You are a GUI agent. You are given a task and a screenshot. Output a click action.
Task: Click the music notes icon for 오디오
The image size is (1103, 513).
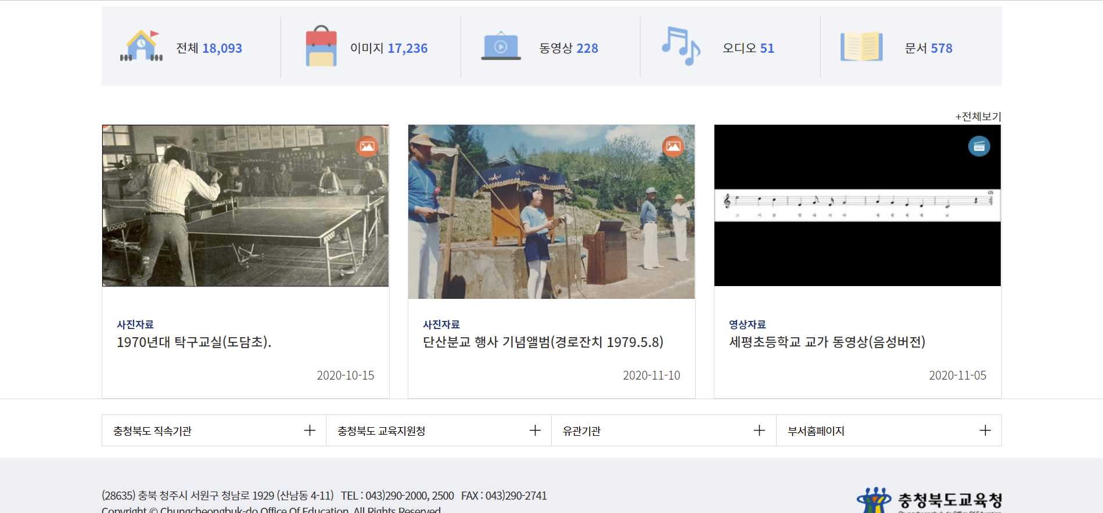(x=681, y=46)
